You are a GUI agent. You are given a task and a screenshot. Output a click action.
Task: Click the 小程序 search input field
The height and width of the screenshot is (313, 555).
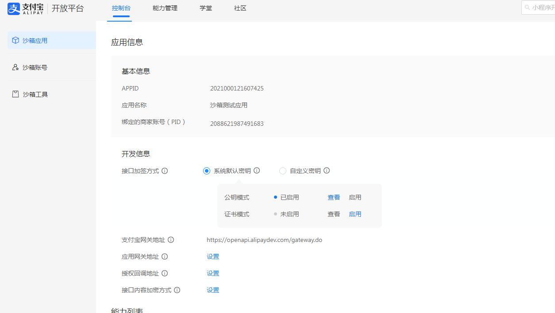coord(541,8)
